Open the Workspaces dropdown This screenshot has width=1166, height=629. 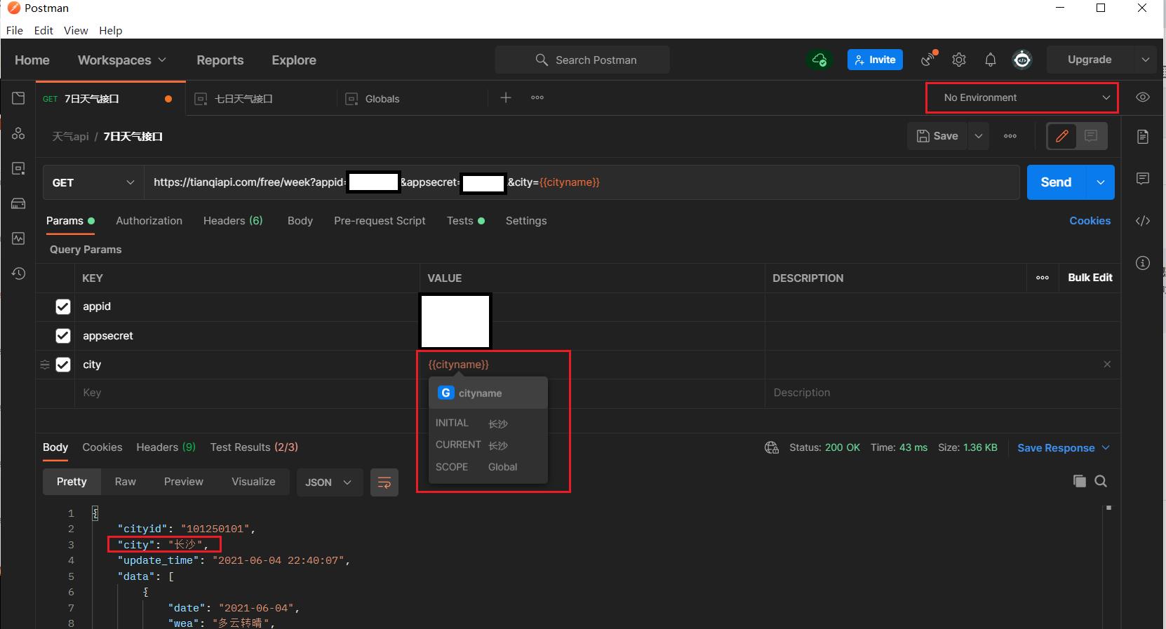point(122,60)
